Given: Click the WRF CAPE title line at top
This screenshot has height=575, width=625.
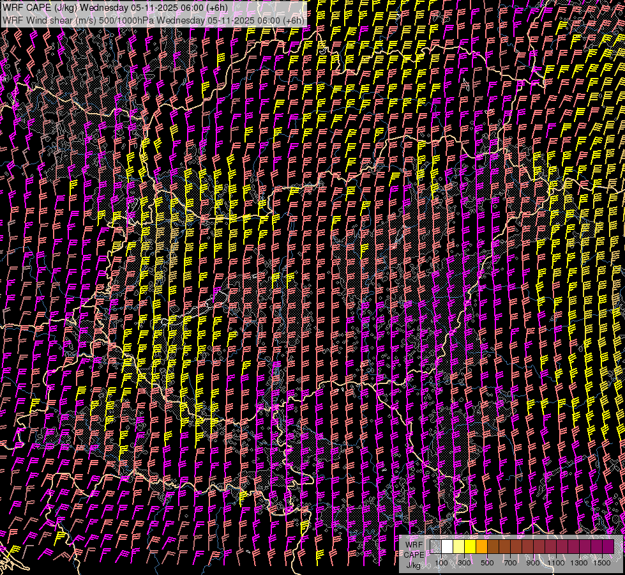Looking at the screenshot, I should click(115, 7).
